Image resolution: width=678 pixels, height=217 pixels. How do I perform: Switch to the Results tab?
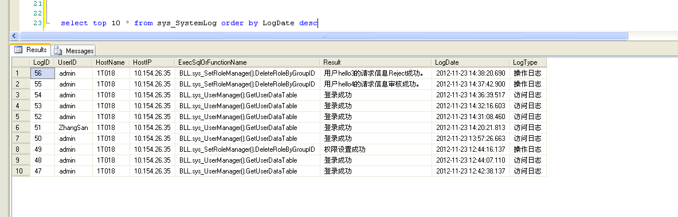coord(31,50)
